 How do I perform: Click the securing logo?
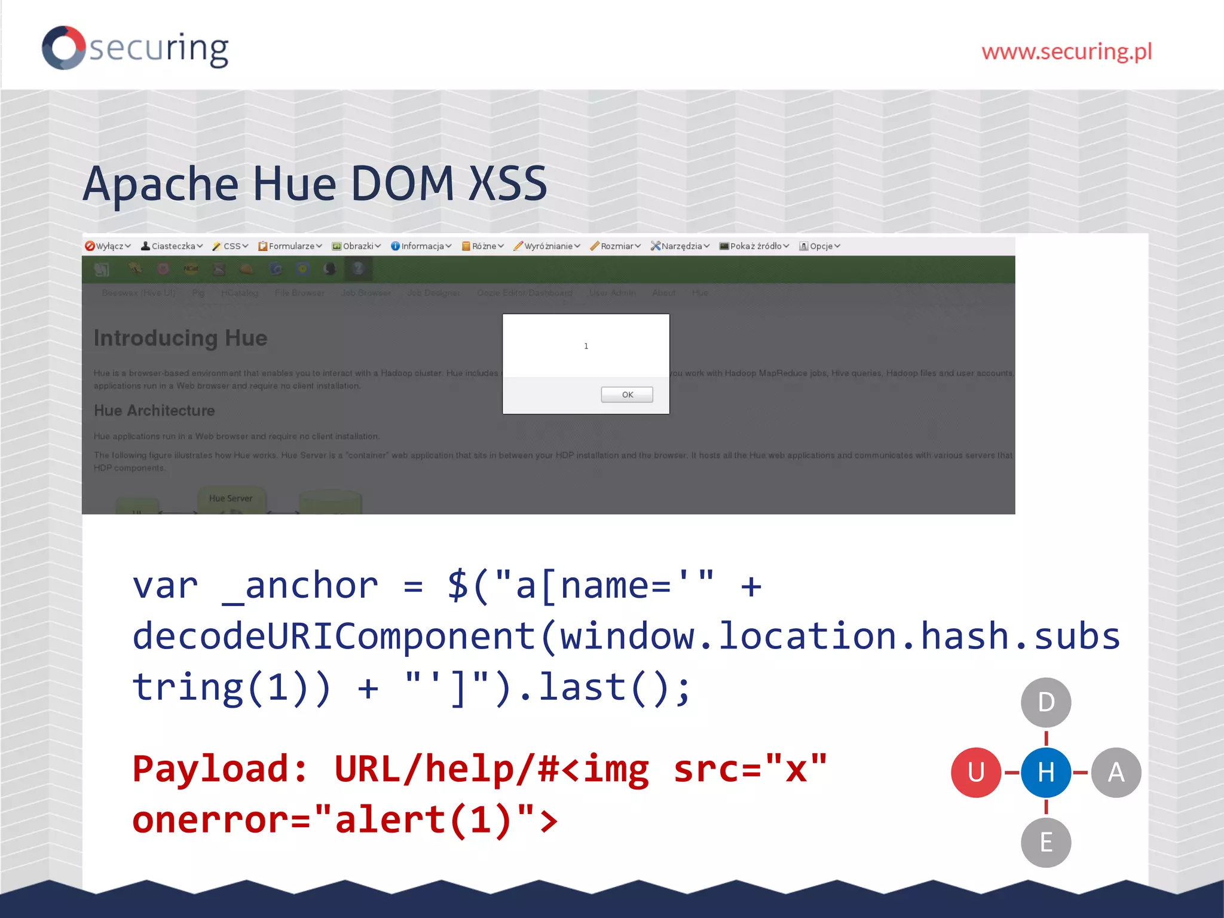(135, 48)
